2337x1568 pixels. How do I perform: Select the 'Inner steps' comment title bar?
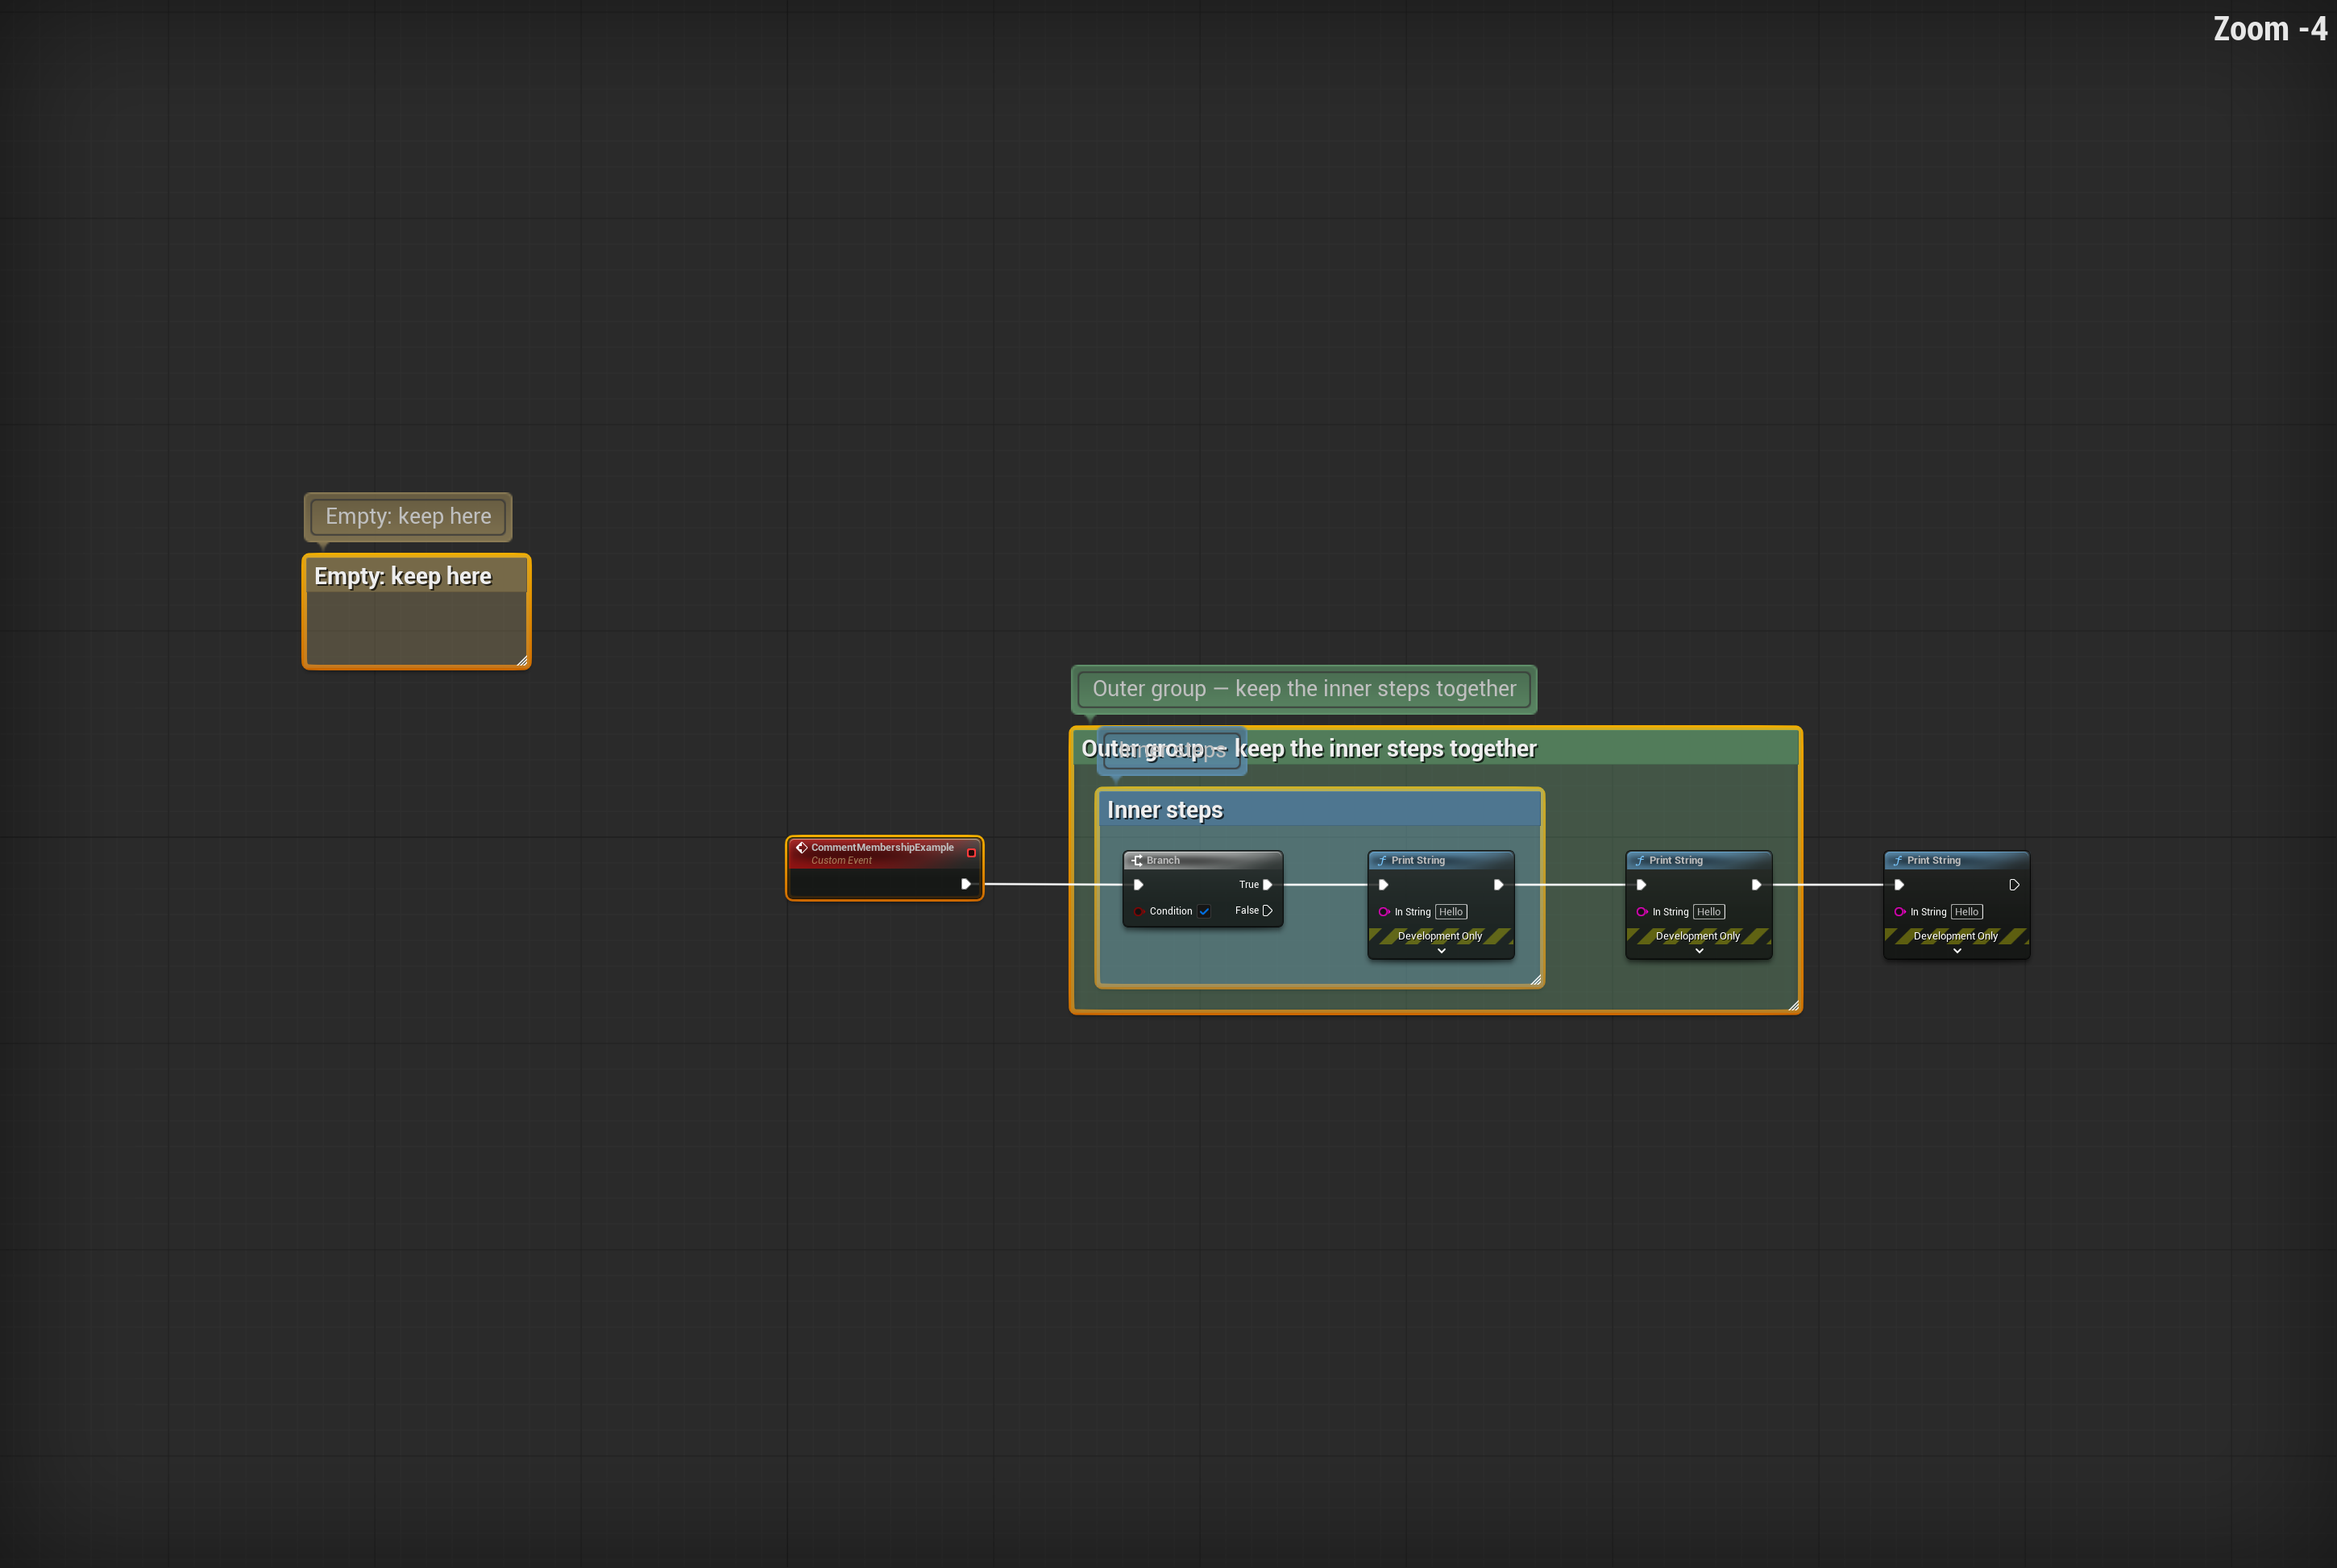(x=1320, y=809)
